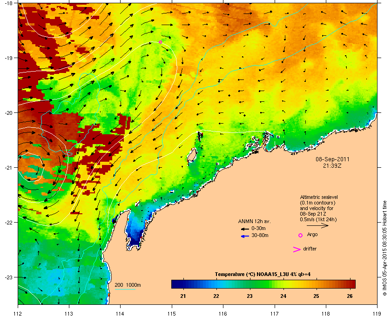Image resolution: width=391 pixels, height=316 pixels.
Task: Click the black 0-30m arrow in the legend
Action: 245,229
